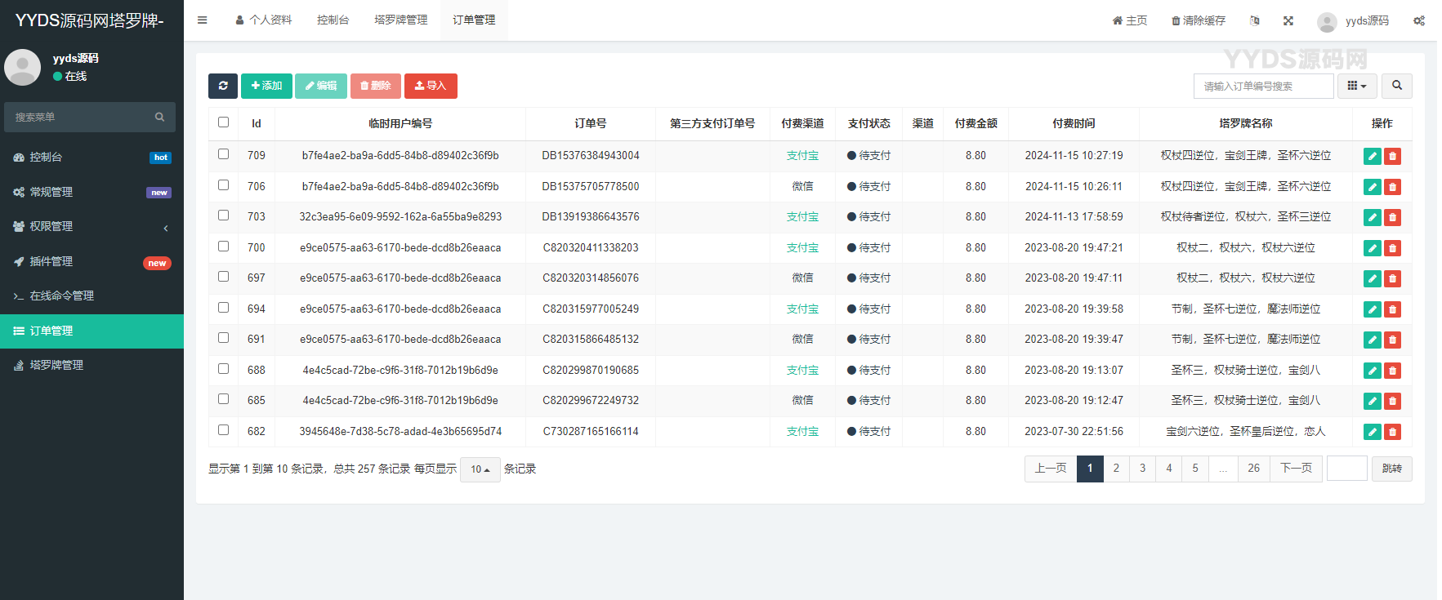Switch to the 塔罗牌管理 top tab
This screenshot has height=600, width=1442.
[x=400, y=20]
